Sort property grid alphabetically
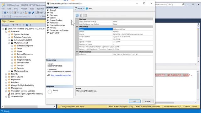Screen dimensions: 201x113 (81, 15)
